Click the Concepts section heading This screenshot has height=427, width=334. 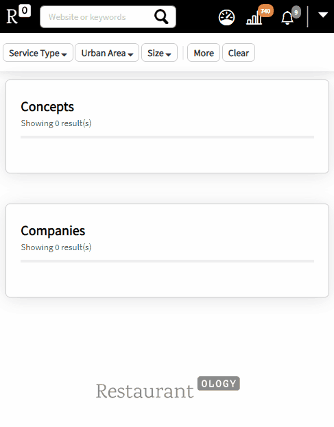pyautogui.click(x=47, y=107)
